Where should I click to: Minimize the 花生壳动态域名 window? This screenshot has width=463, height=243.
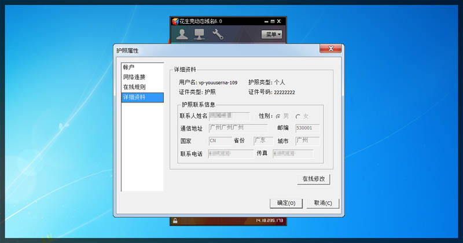[x=266, y=21]
